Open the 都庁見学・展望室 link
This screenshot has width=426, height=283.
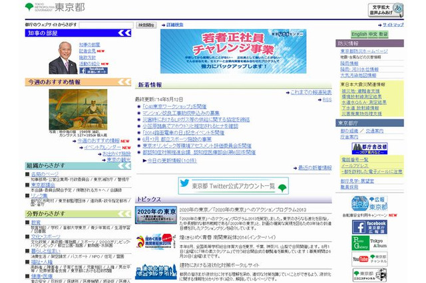(357, 181)
